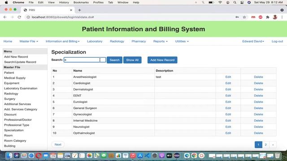The width and height of the screenshot is (287, 161).
Task: Open Specialization in the sidebar
Action: pos(14,130)
